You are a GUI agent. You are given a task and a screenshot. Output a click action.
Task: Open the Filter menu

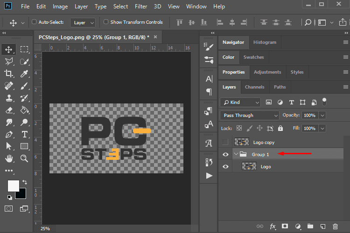[x=141, y=7]
